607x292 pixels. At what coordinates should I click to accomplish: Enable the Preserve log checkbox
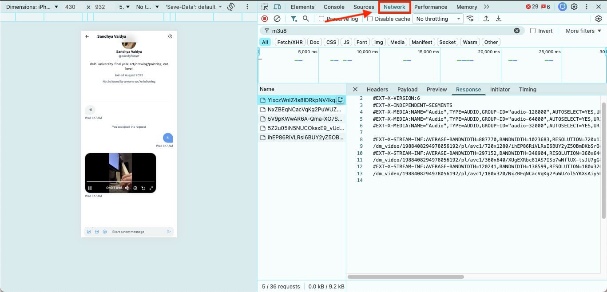[x=321, y=19]
